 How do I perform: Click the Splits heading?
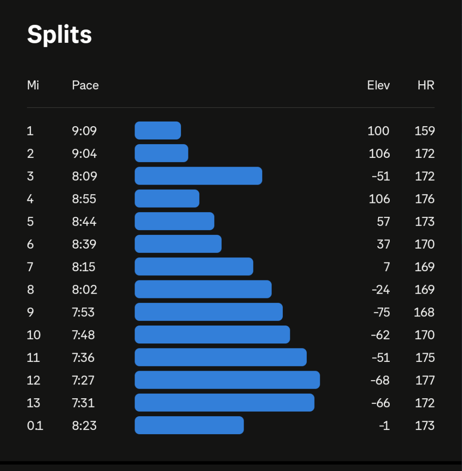59,35
